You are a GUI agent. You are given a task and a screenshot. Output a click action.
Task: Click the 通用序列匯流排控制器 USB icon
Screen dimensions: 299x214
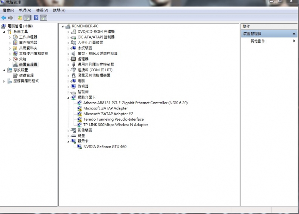tap(74, 64)
